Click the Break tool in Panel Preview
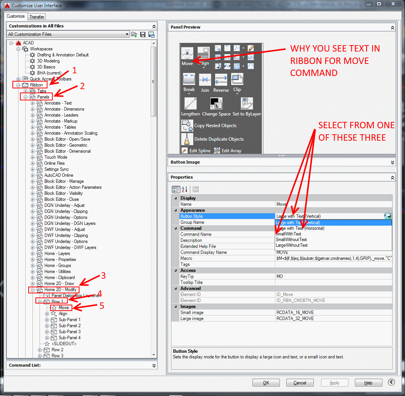 pyautogui.click(x=189, y=79)
